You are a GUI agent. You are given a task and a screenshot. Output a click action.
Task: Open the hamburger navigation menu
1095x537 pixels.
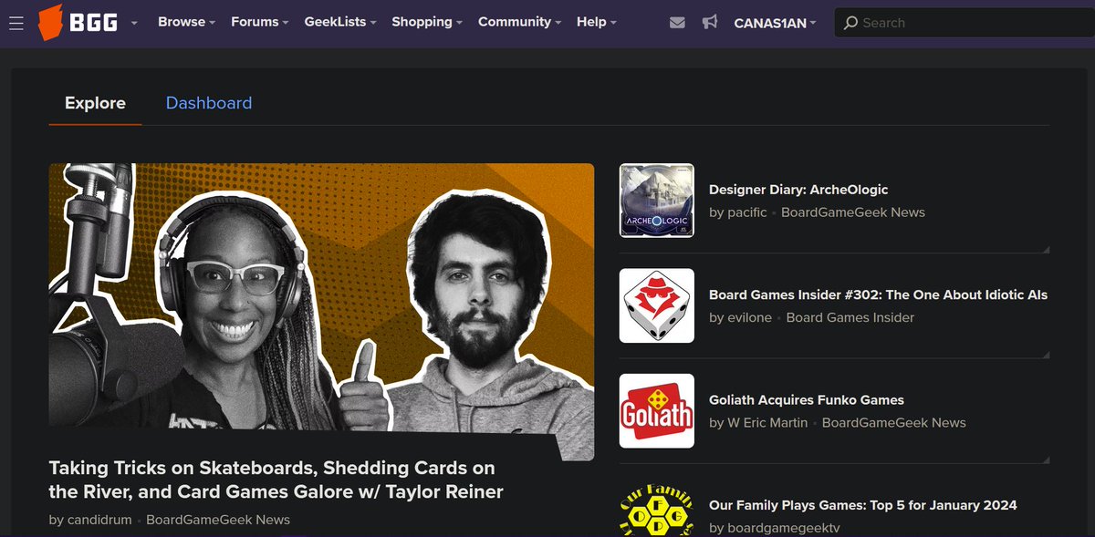point(16,23)
